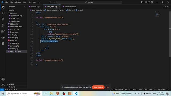171x96 pixels.
Task: Open the Go menu
Action: (x=29, y=2)
